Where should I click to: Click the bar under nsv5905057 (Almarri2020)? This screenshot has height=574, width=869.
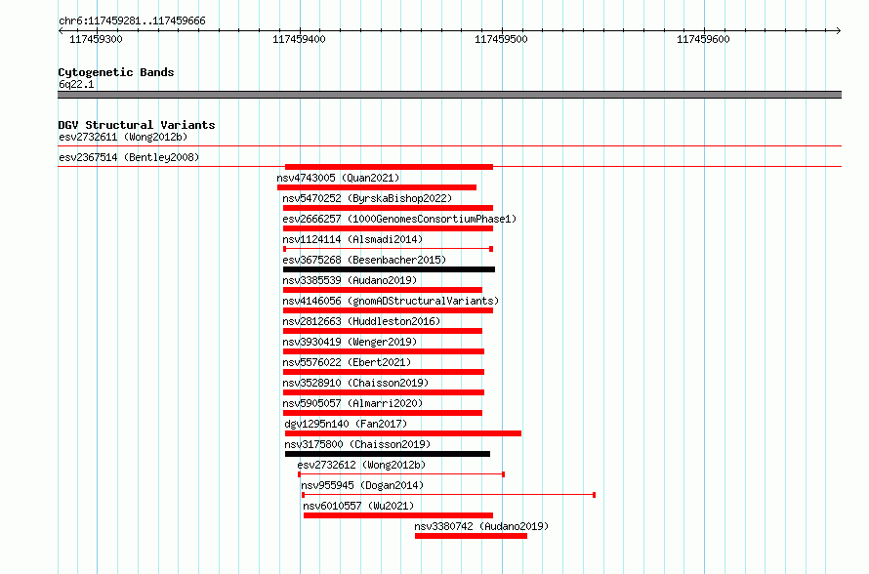(383, 413)
